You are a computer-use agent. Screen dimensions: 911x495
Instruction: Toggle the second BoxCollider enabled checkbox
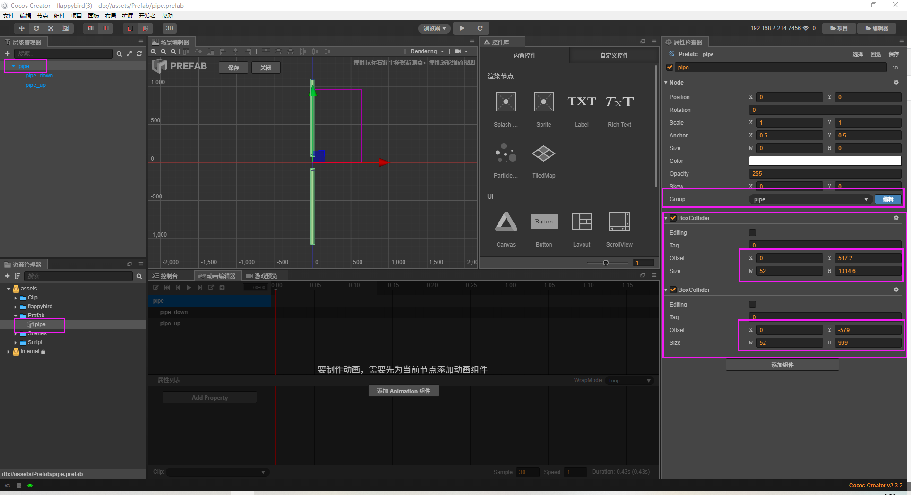click(673, 290)
